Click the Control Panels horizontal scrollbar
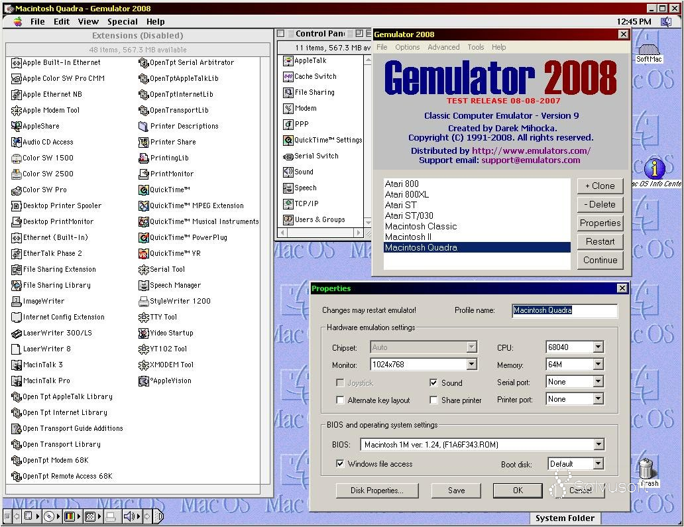Screen dimensions: 684x527 click(x=321, y=233)
